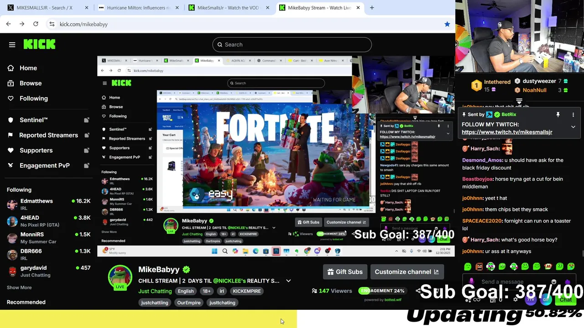
Task: Open the 7TV emote button
Action: [531, 300]
